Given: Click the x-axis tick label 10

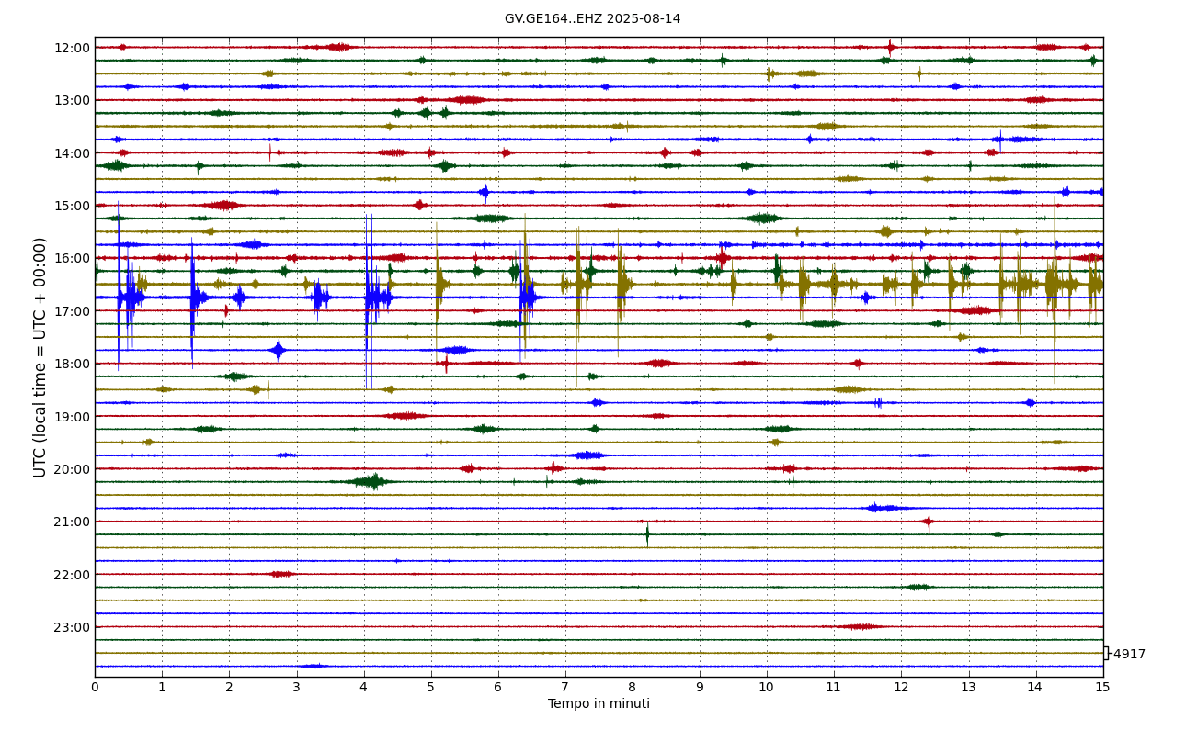Looking at the screenshot, I should pyautogui.click(x=767, y=687).
